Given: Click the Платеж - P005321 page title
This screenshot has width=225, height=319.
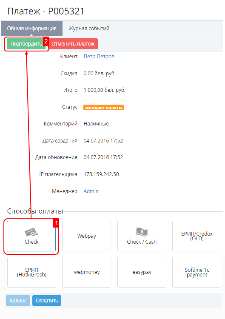Looking at the screenshot, I should click(46, 11).
